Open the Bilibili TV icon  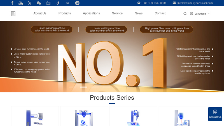coord(48,3)
